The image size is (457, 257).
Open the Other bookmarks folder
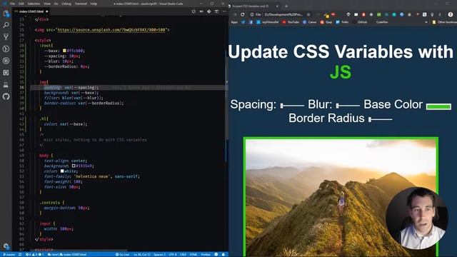coord(444,22)
